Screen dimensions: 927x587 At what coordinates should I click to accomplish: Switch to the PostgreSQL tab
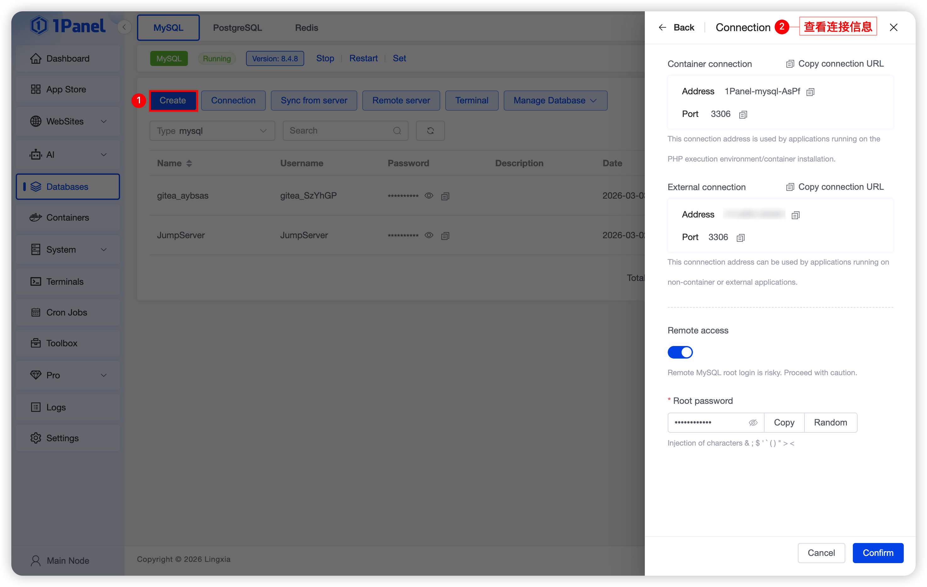(237, 28)
